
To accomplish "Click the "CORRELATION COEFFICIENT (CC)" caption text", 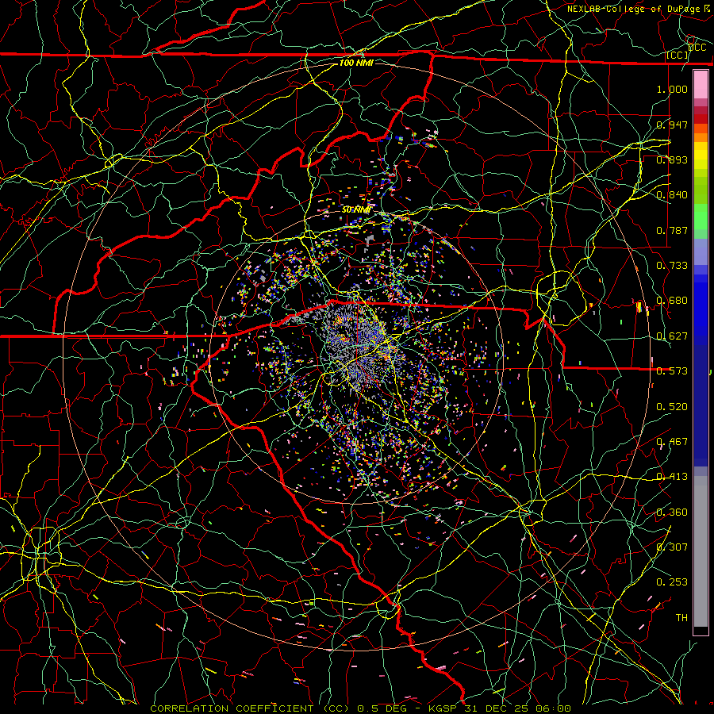I will (250, 708).
